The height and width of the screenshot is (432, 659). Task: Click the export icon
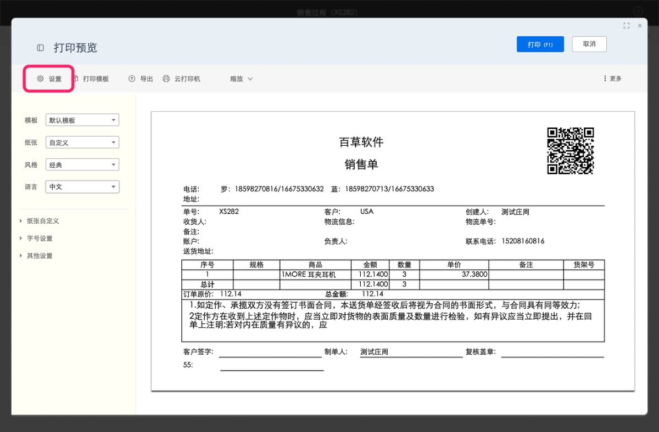click(x=132, y=79)
